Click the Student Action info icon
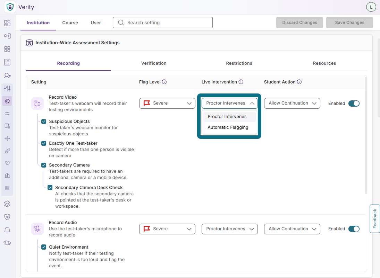 pos(299,82)
